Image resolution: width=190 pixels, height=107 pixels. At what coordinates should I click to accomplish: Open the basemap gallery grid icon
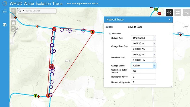click(178, 13)
